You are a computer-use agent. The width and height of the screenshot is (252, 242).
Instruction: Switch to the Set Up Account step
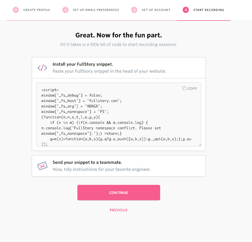pyautogui.click(x=156, y=10)
